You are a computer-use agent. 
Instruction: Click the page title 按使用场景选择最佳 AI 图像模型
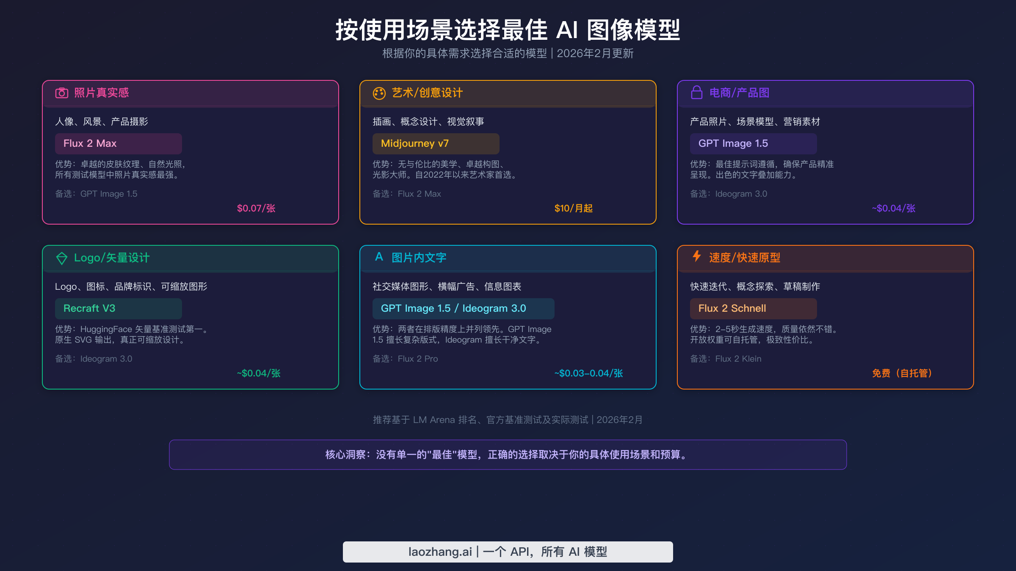coord(508,30)
